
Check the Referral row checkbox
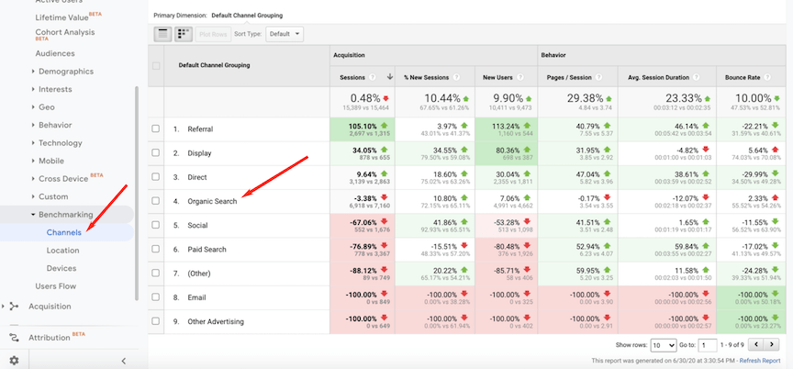click(156, 129)
